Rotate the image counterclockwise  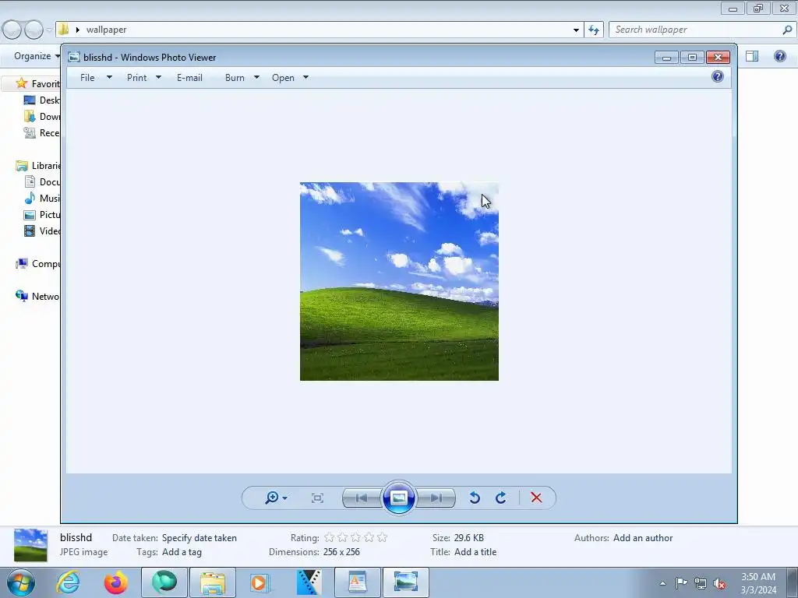coord(475,498)
